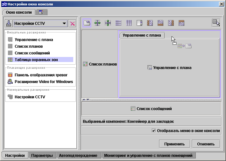Screen dimensions: 226x161
Task: Click the load configuration down-arrow icon
Action: click(9, 23)
